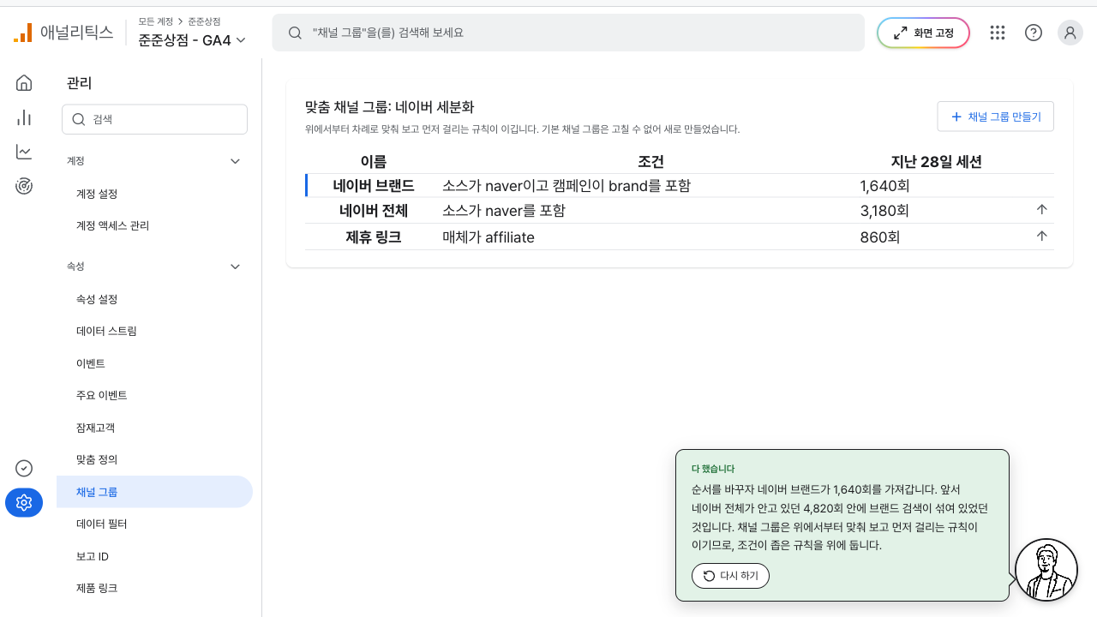Click the magnifier icon in top search bar

pyautogui.click(x=295, y=33)
